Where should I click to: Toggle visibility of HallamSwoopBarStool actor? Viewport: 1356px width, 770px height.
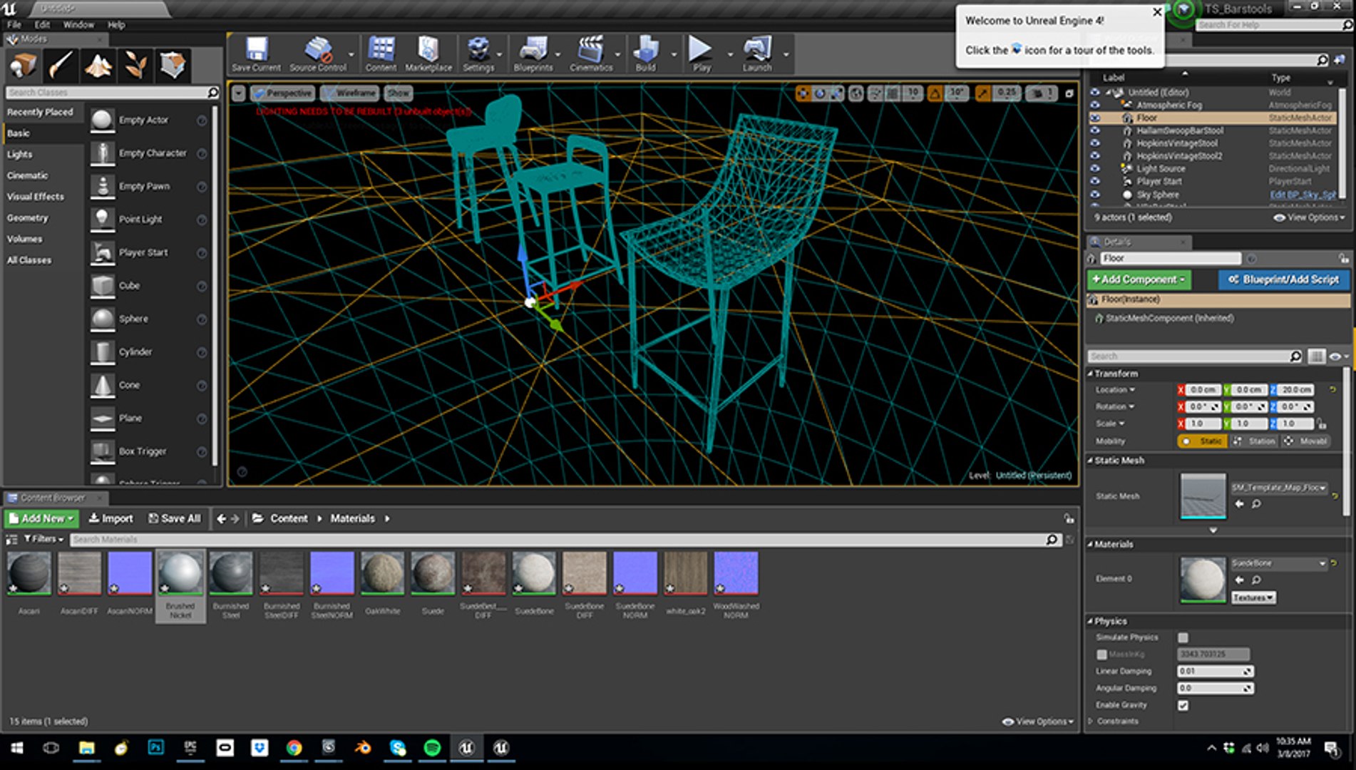1095,130
